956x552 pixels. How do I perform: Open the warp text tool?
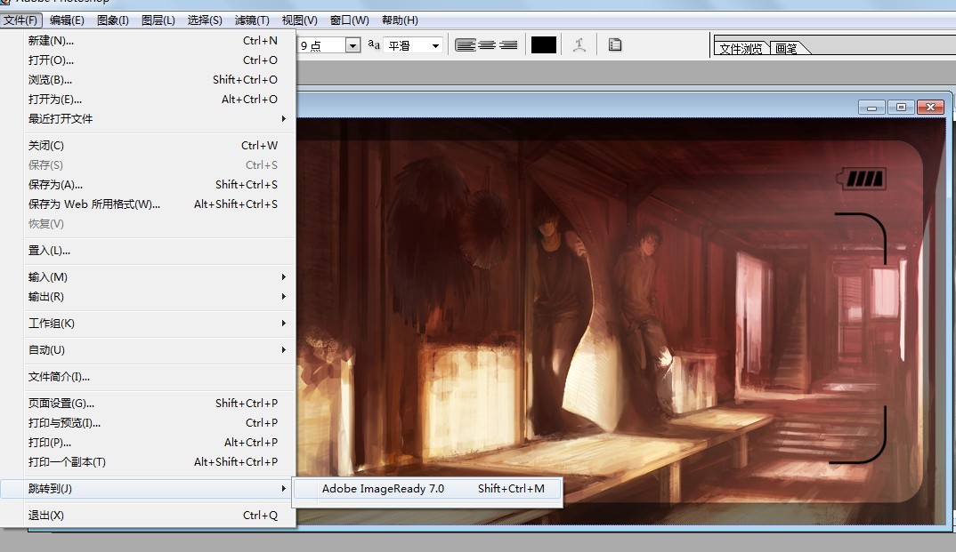click(579, 45)
